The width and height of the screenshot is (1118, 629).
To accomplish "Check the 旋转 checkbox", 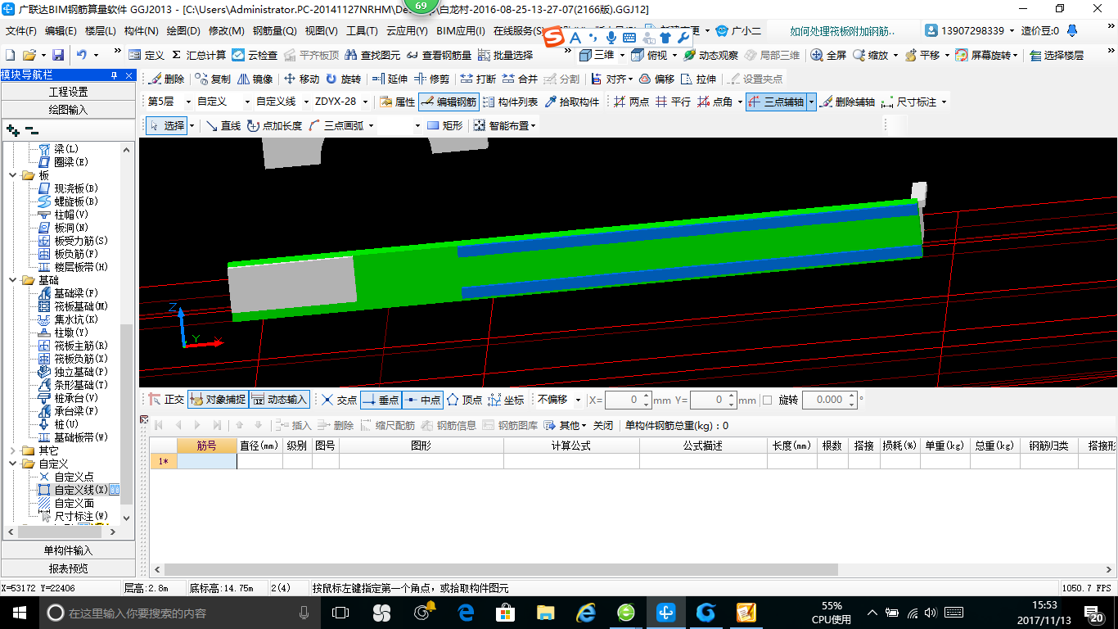I will click(x=767, y=400).
